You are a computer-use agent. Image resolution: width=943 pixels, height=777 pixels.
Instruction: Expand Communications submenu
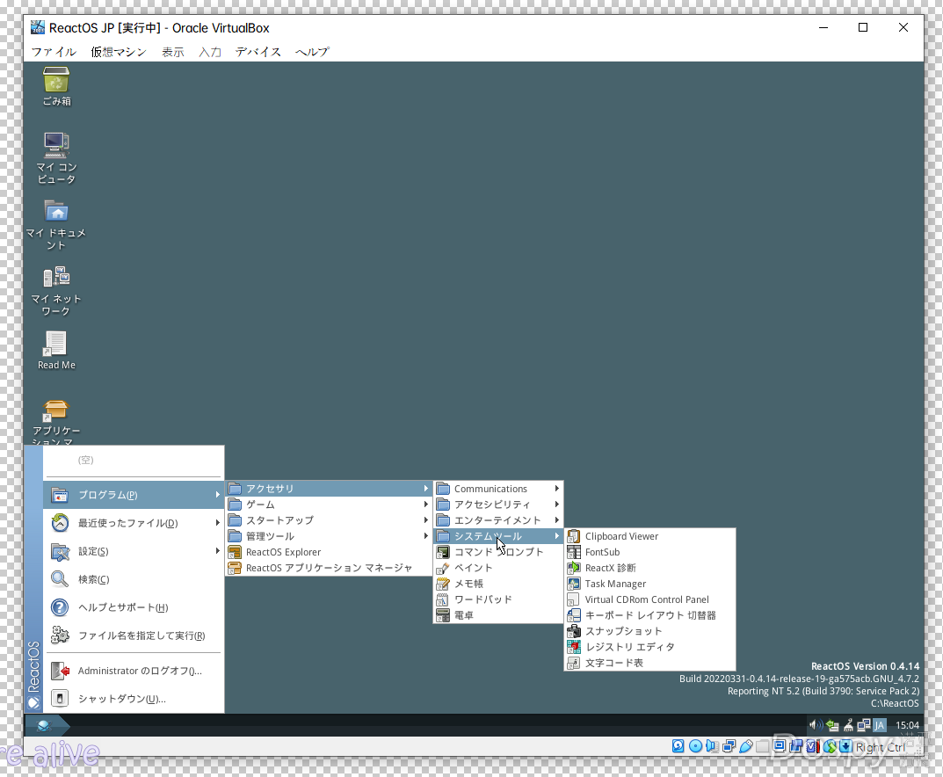498,489
